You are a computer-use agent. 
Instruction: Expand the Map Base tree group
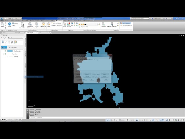point(3,54)
